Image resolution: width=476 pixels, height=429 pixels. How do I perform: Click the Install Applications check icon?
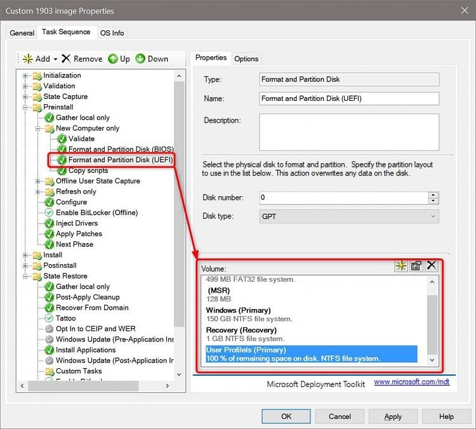click(49, 350)
